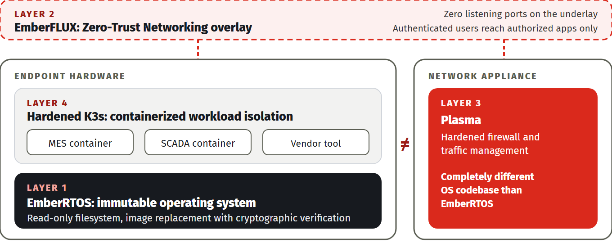Click the 'LAYER 3' label
The image size is (612, 243).
[x=461, y=103]
